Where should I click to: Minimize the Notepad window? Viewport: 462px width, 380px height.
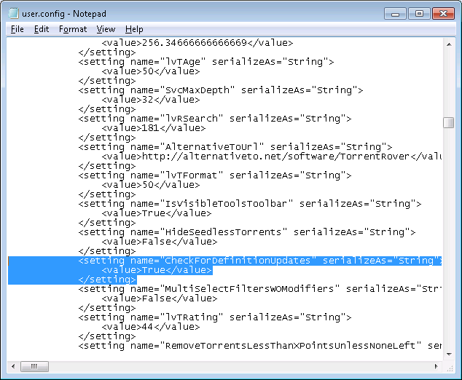click(395, 14)
